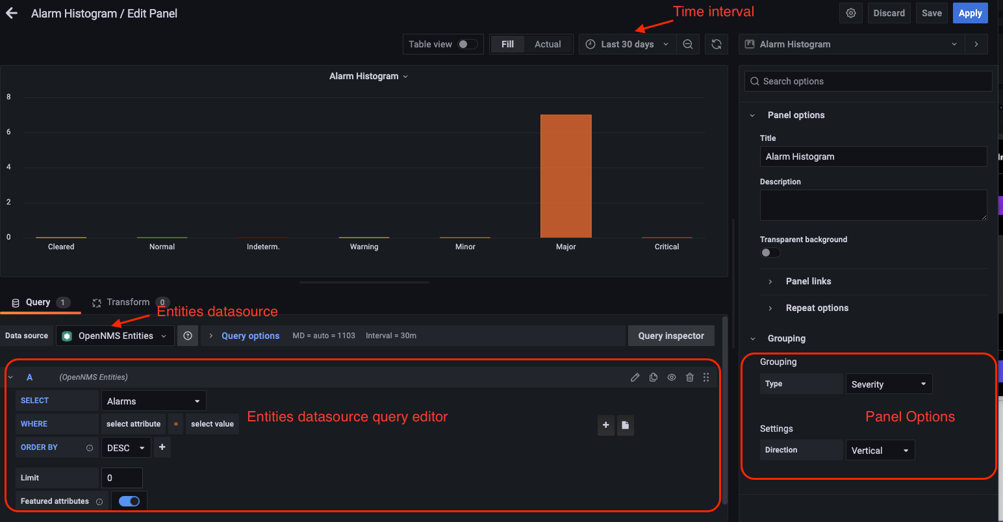The height and width of the screenshot is (522, 1003).
Task: Expand the Panel links section
Action: pyautogui.click(x=808, y=280)
